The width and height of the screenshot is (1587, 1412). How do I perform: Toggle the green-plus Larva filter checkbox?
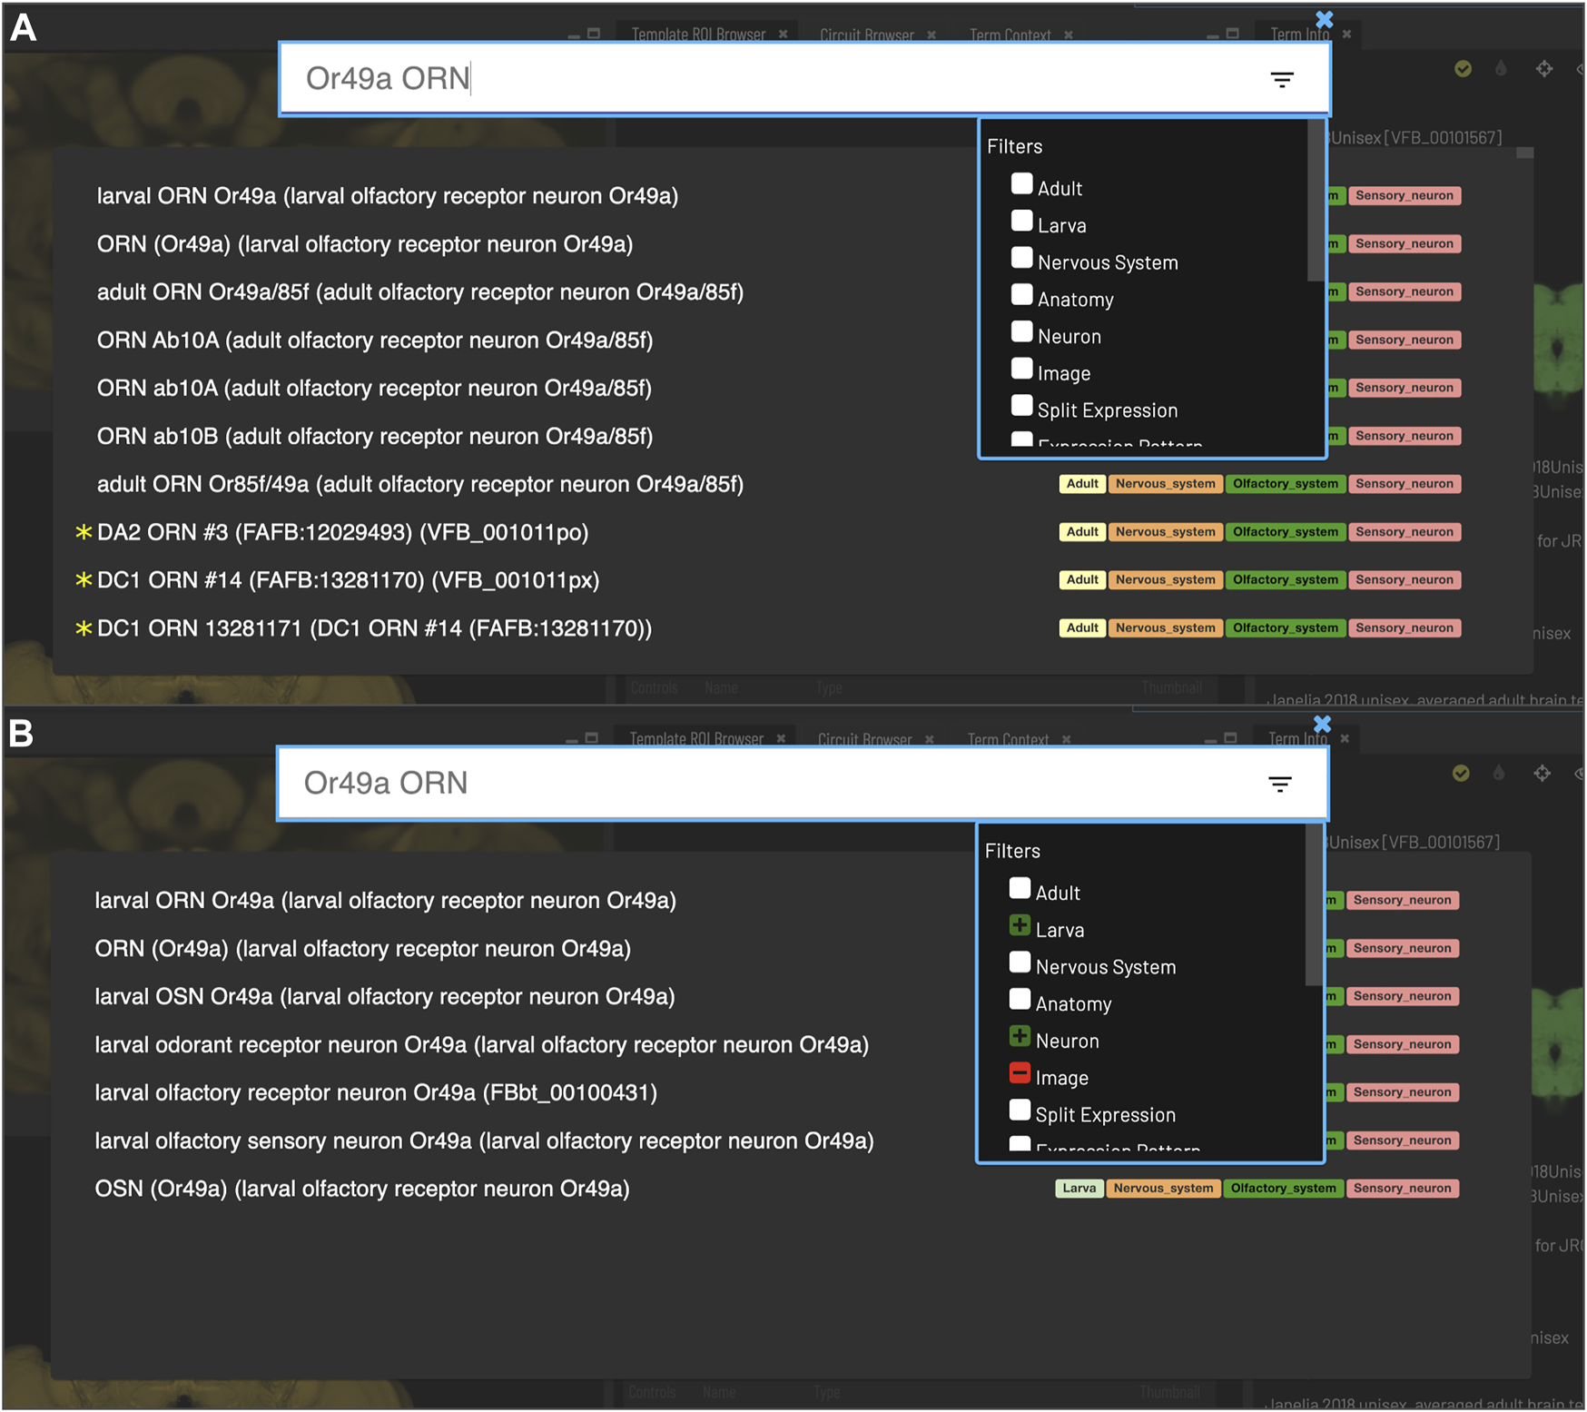tap(1020, 926)
